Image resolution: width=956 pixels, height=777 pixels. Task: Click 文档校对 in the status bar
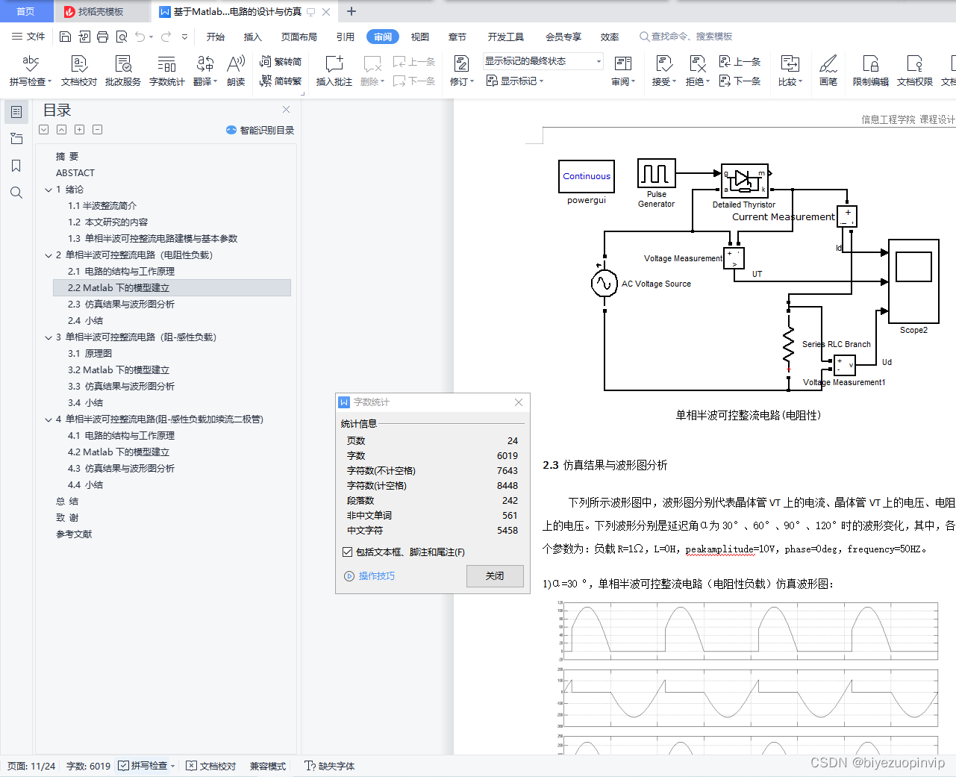tap(211, 766)
